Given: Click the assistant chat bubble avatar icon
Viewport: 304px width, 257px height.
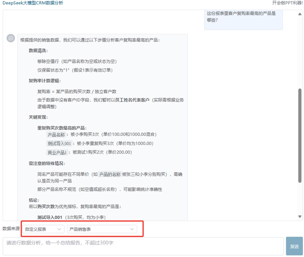Looking at the screenshot, I should pos(11,38).
